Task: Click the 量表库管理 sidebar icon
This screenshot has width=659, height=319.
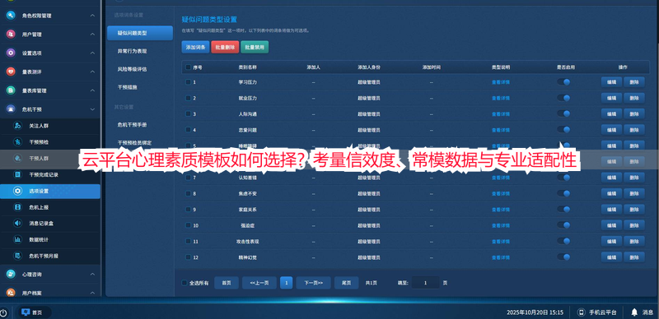Action: tap(11, 90)
